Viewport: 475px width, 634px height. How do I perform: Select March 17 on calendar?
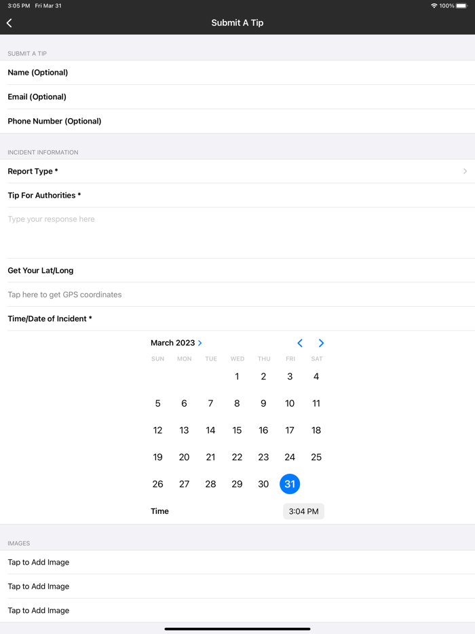290,430
